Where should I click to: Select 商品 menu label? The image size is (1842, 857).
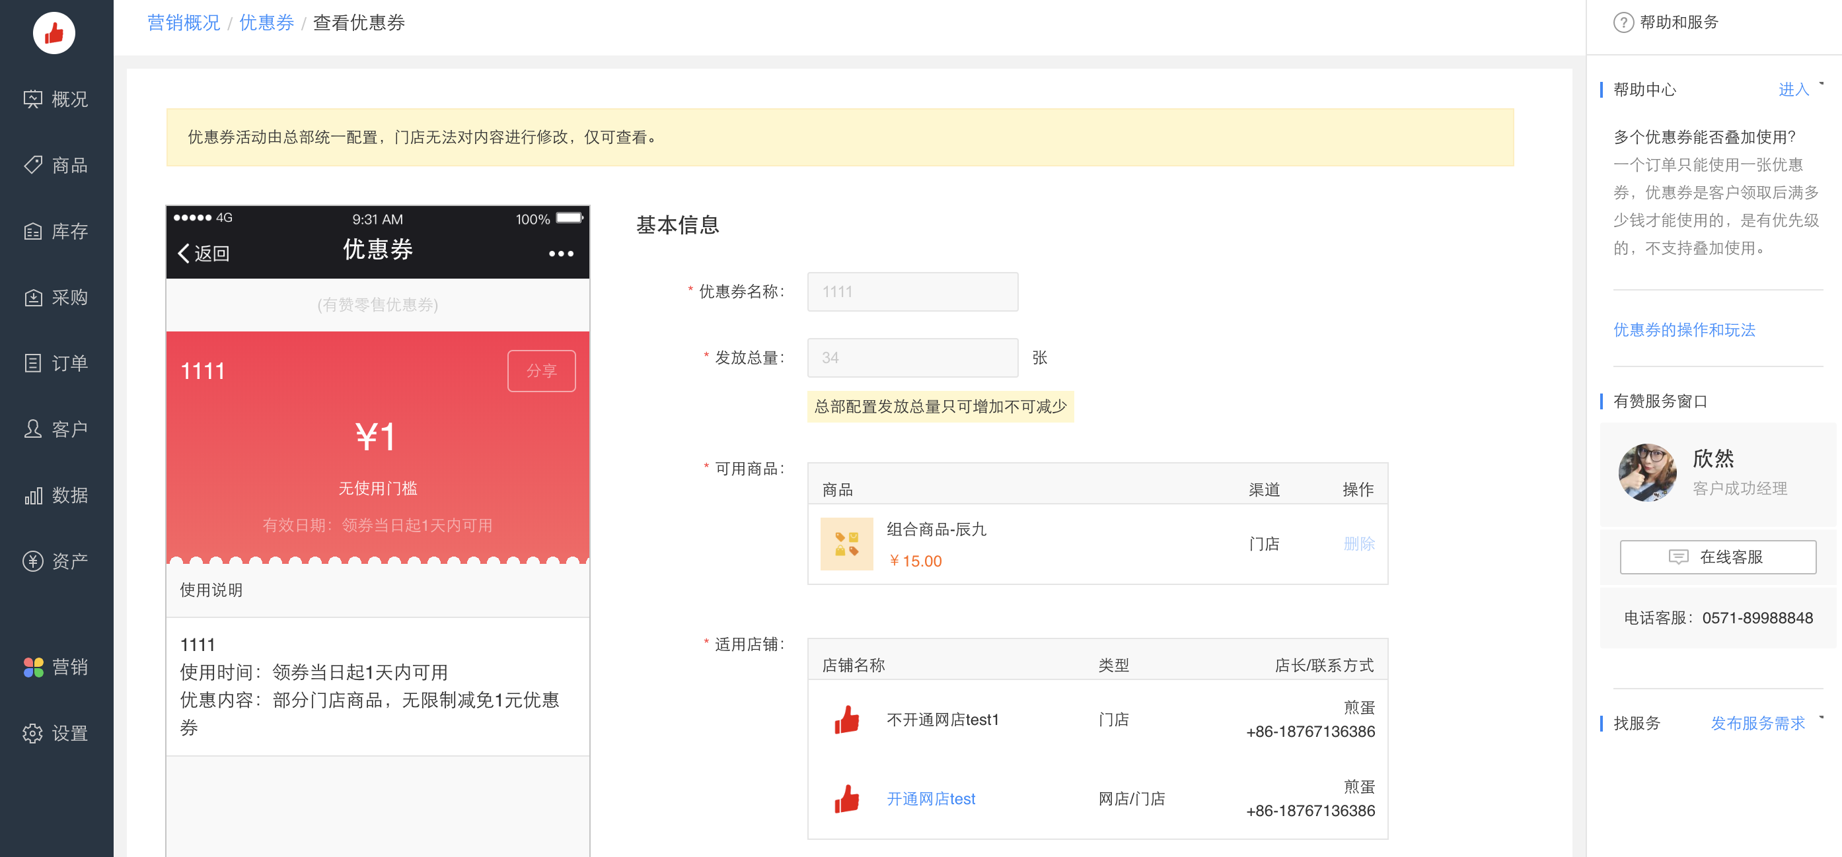point(69,165)
